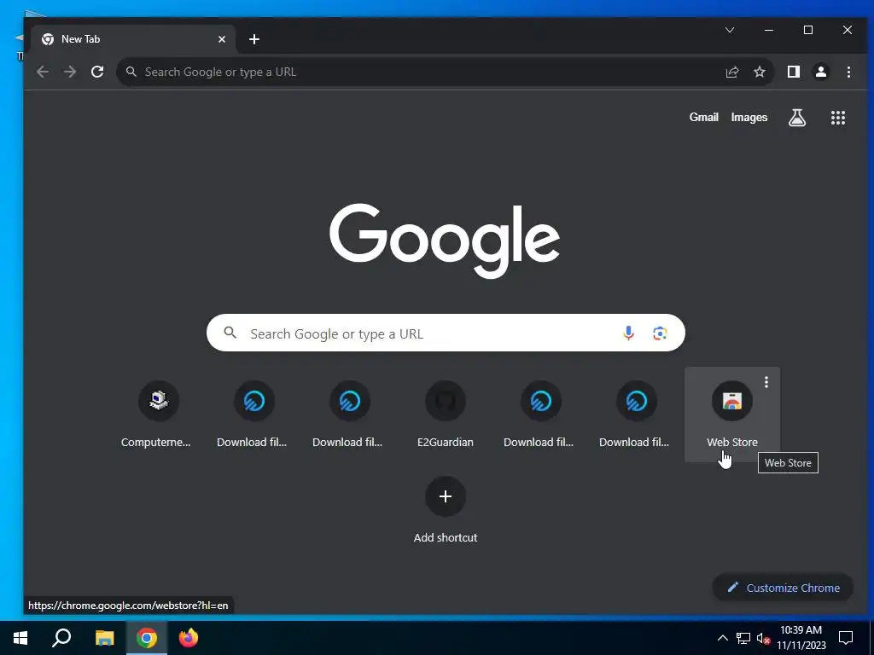Open a new tab with the plus button
Image resolution: width=874 pixels, height=655 pixels.
tap(254, 39)
